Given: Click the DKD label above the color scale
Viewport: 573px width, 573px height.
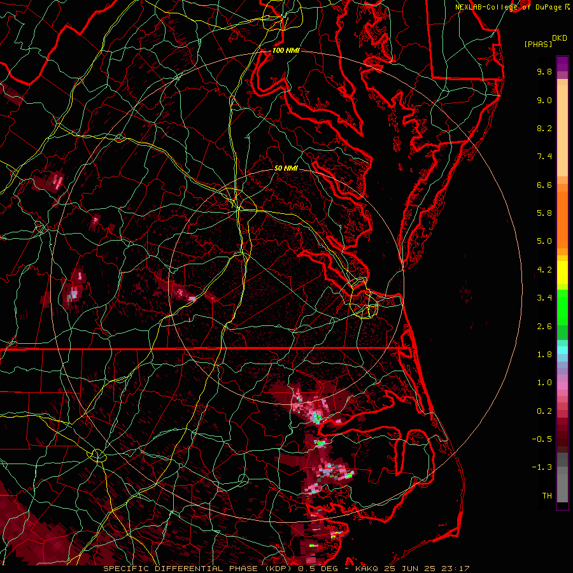Looking at the screenshot, I should 559,38.
